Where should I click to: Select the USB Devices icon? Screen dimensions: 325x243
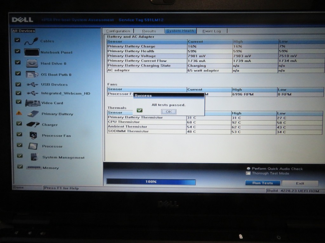point(33,84)
